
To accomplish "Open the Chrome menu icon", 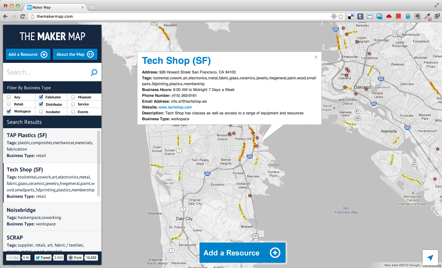I will 437,16.
